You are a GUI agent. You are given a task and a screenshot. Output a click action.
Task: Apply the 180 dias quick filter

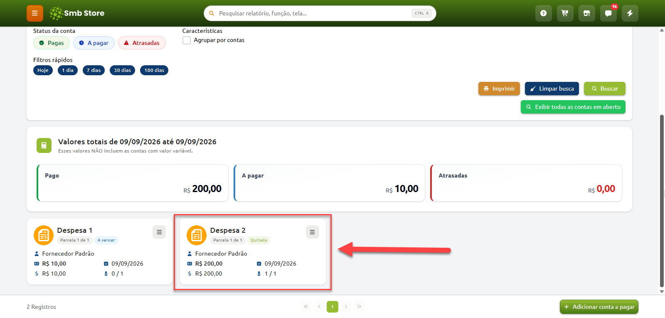tap(154, 70)
